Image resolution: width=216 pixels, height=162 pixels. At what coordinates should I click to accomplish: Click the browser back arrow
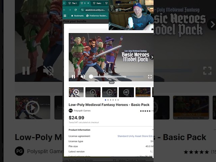tap(64, 10)
